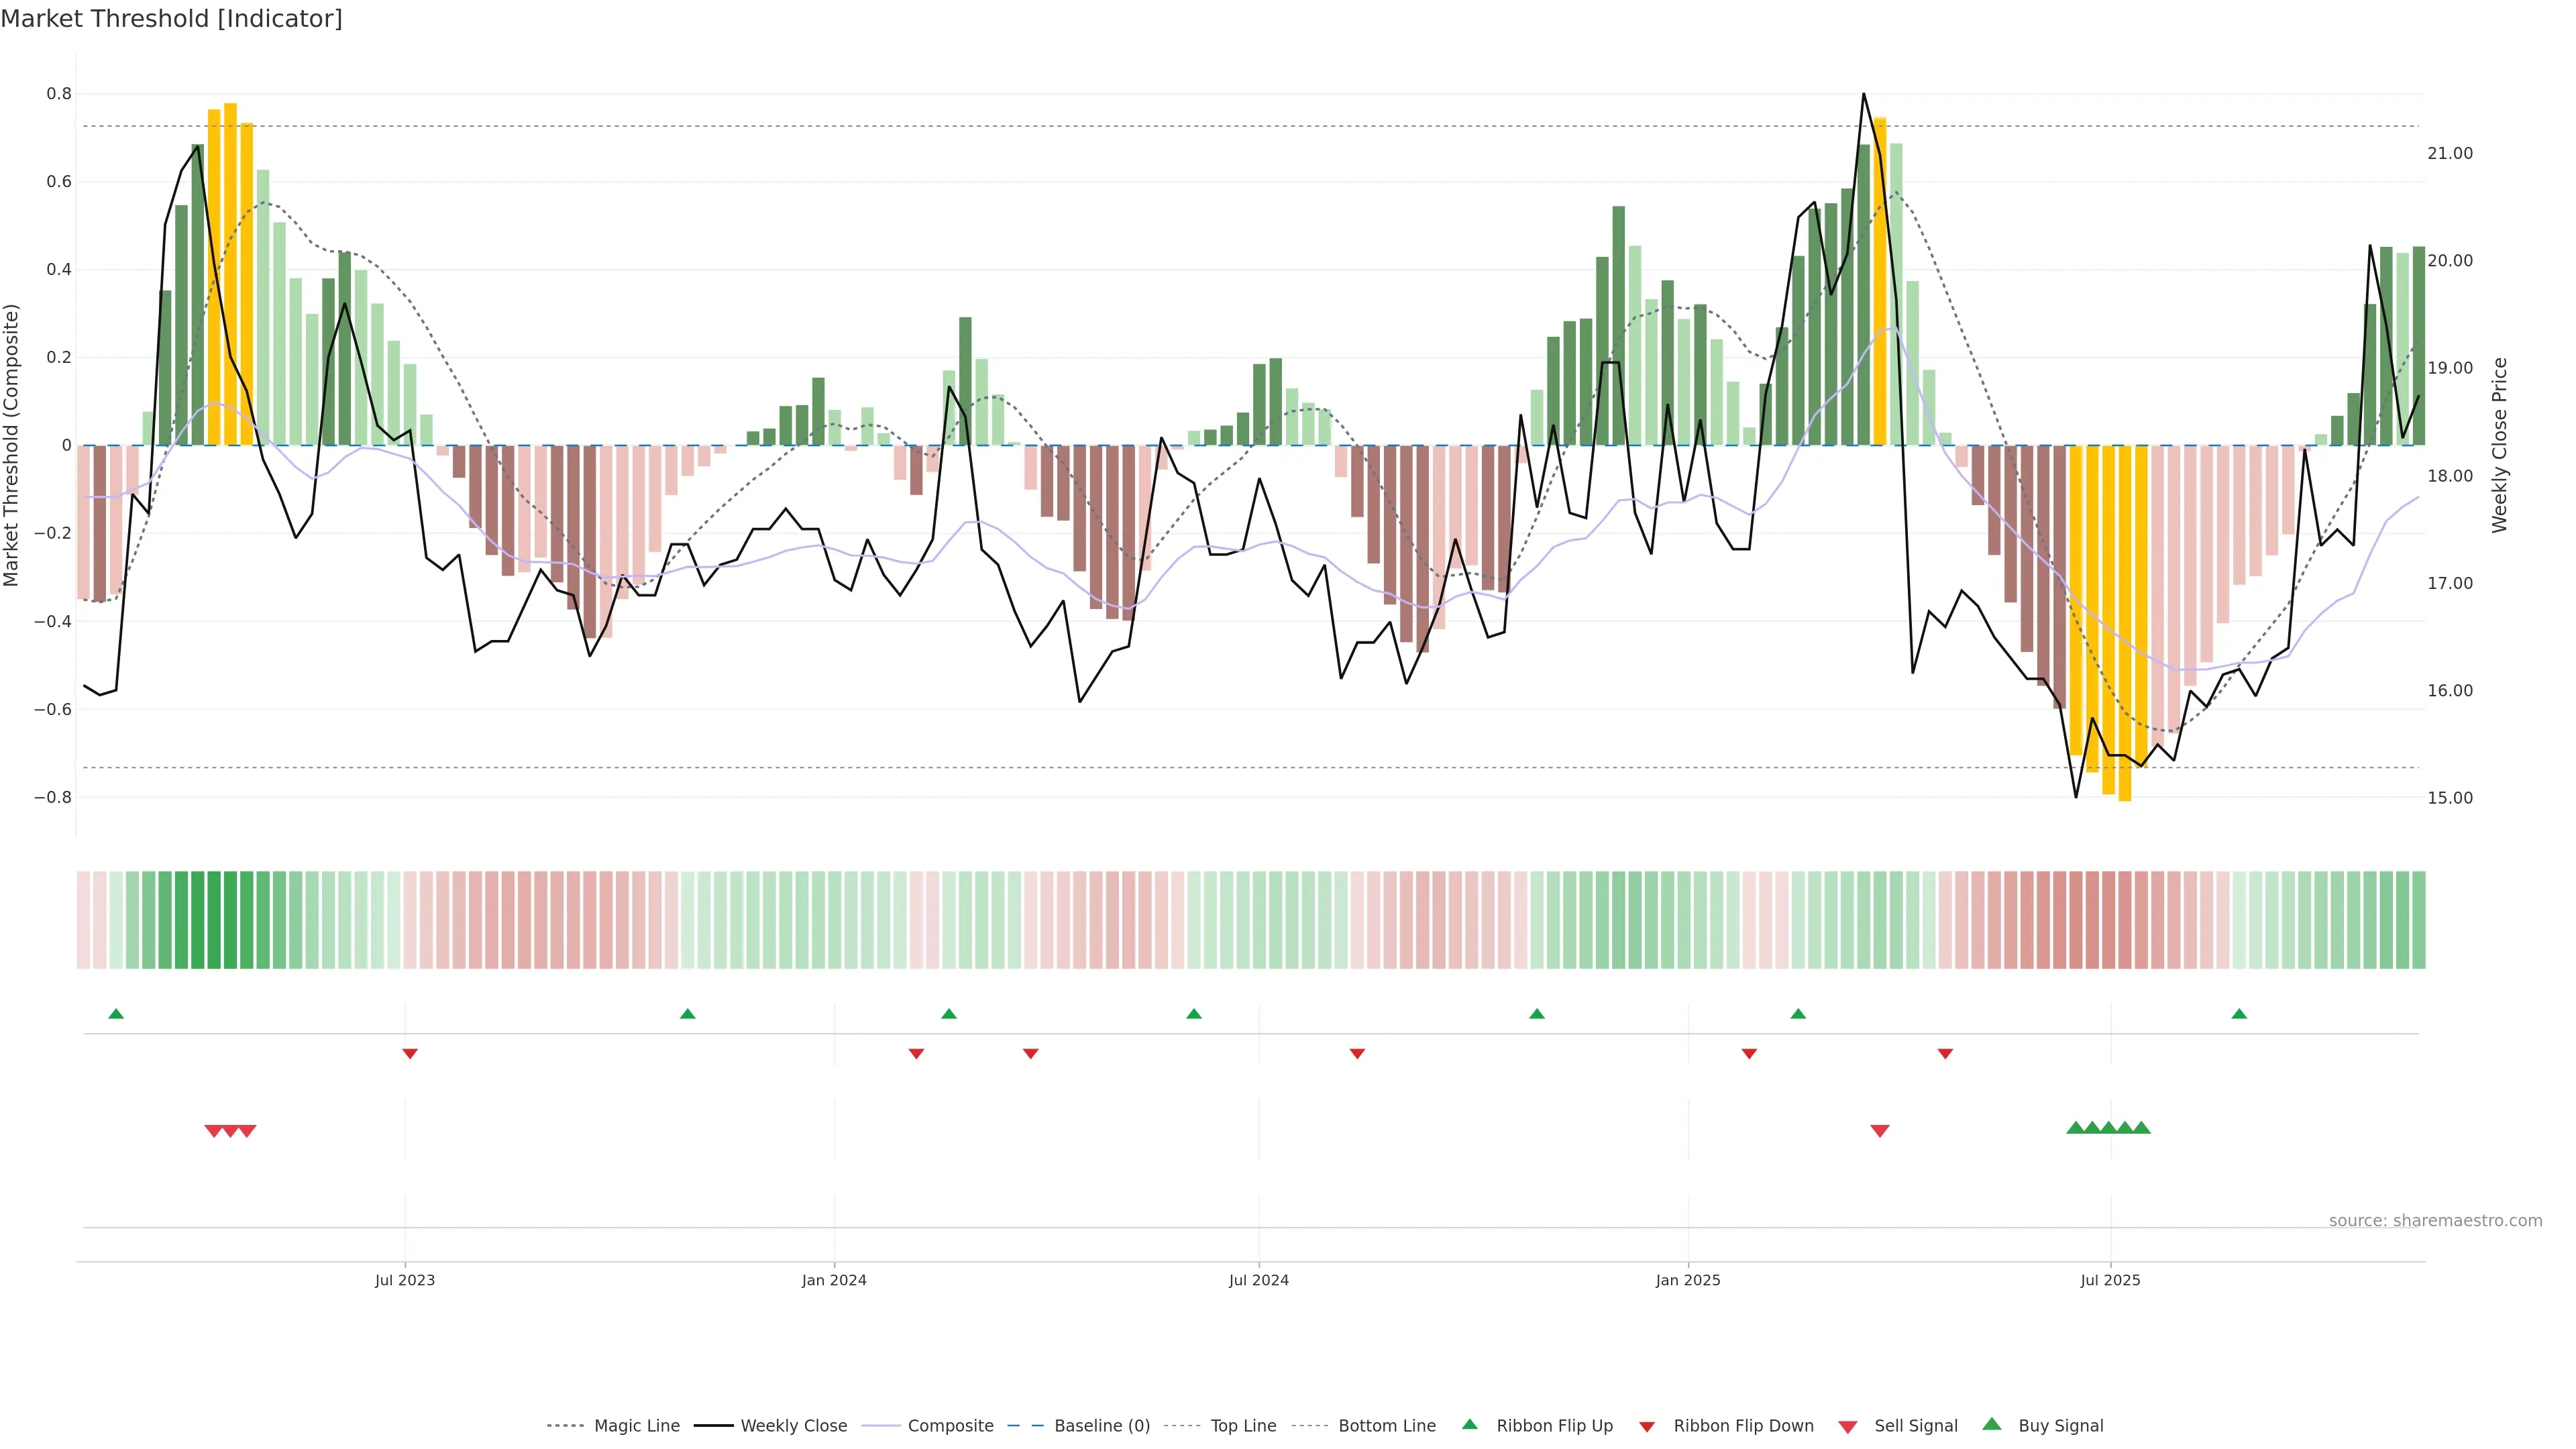
Task: Click the Sell Signal legend marker
Action: 1847,1427
